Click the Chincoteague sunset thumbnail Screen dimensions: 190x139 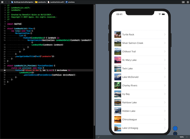(x=118, y=119)
